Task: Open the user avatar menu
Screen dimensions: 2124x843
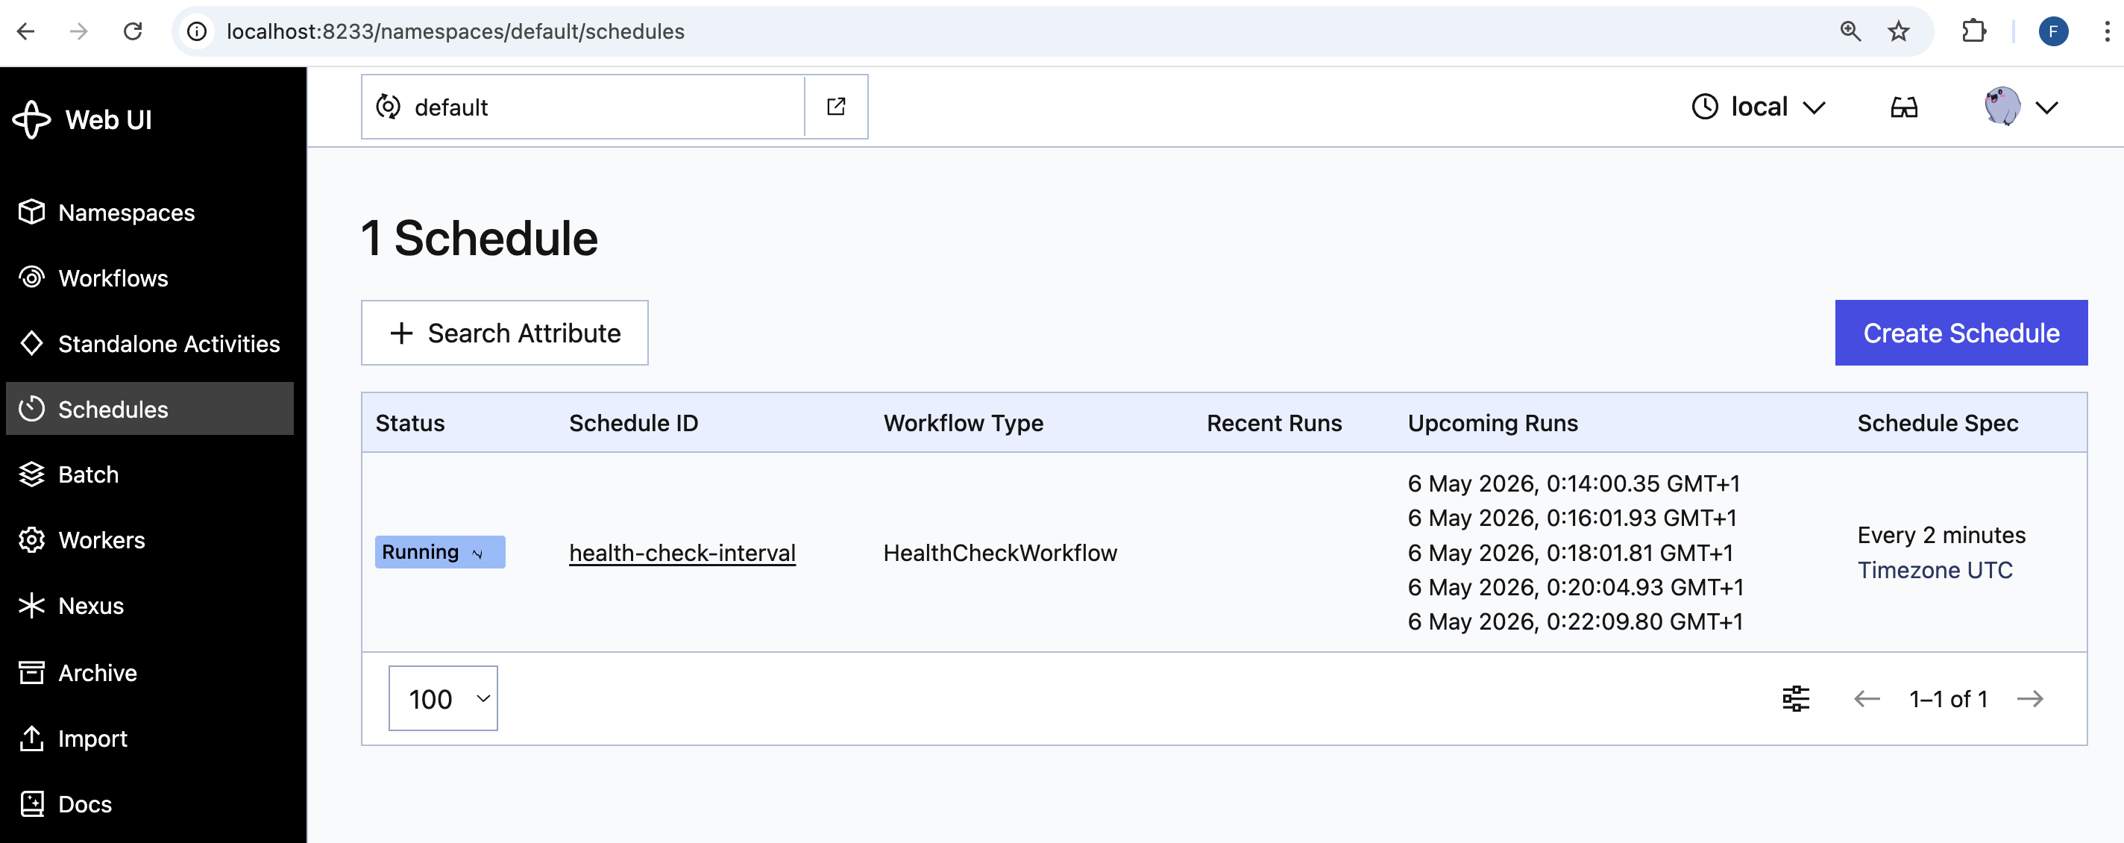Action: pos(2002,107)
